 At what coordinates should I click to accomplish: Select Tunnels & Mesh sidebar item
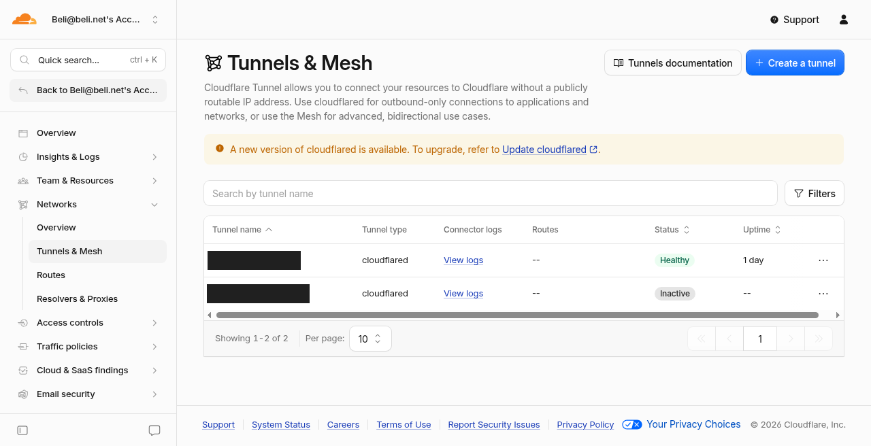[97, 252]
